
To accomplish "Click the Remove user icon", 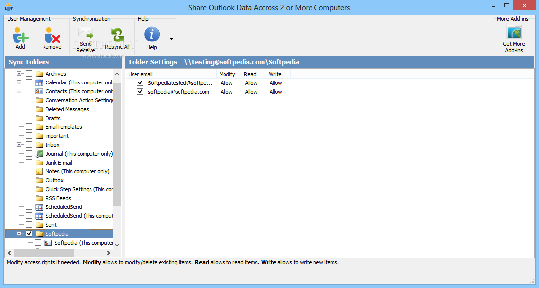I will (52, 36).
